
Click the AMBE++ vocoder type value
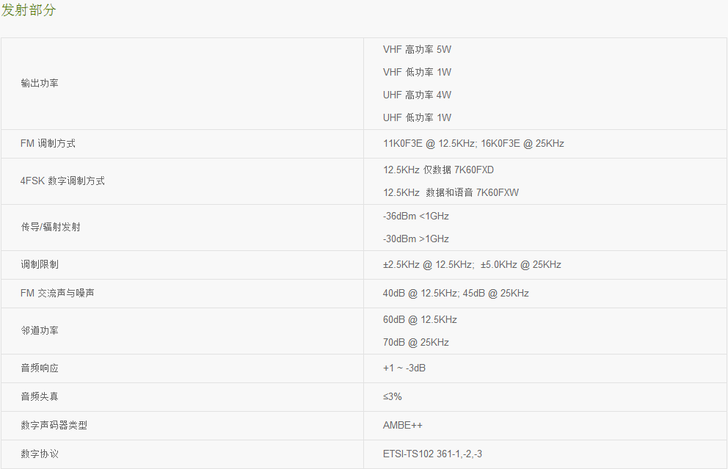[403, 426]
